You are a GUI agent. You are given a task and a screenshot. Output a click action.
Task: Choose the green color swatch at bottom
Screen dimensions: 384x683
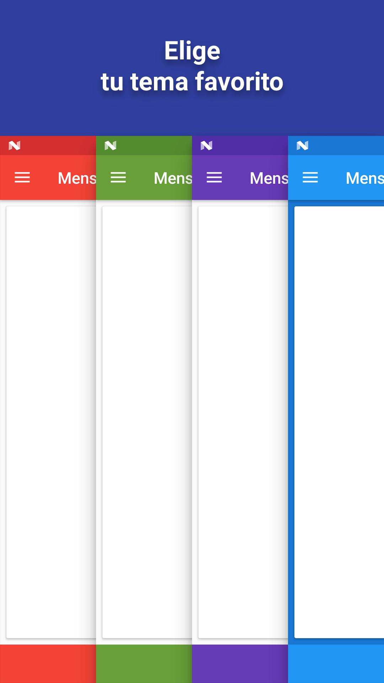click(x=144, y=664)
